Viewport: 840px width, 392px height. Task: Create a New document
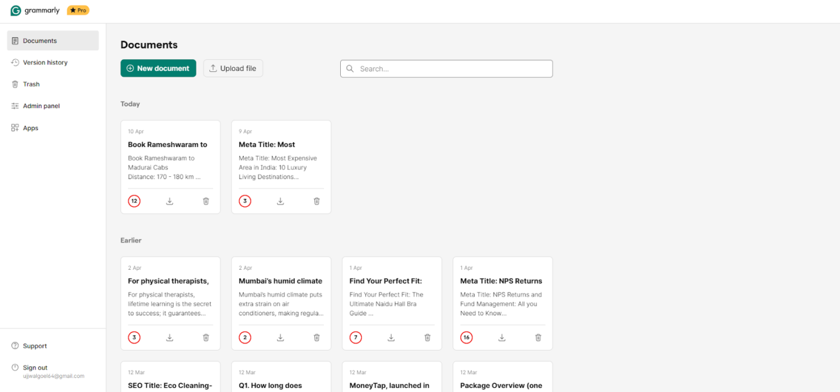coord(158,68)
